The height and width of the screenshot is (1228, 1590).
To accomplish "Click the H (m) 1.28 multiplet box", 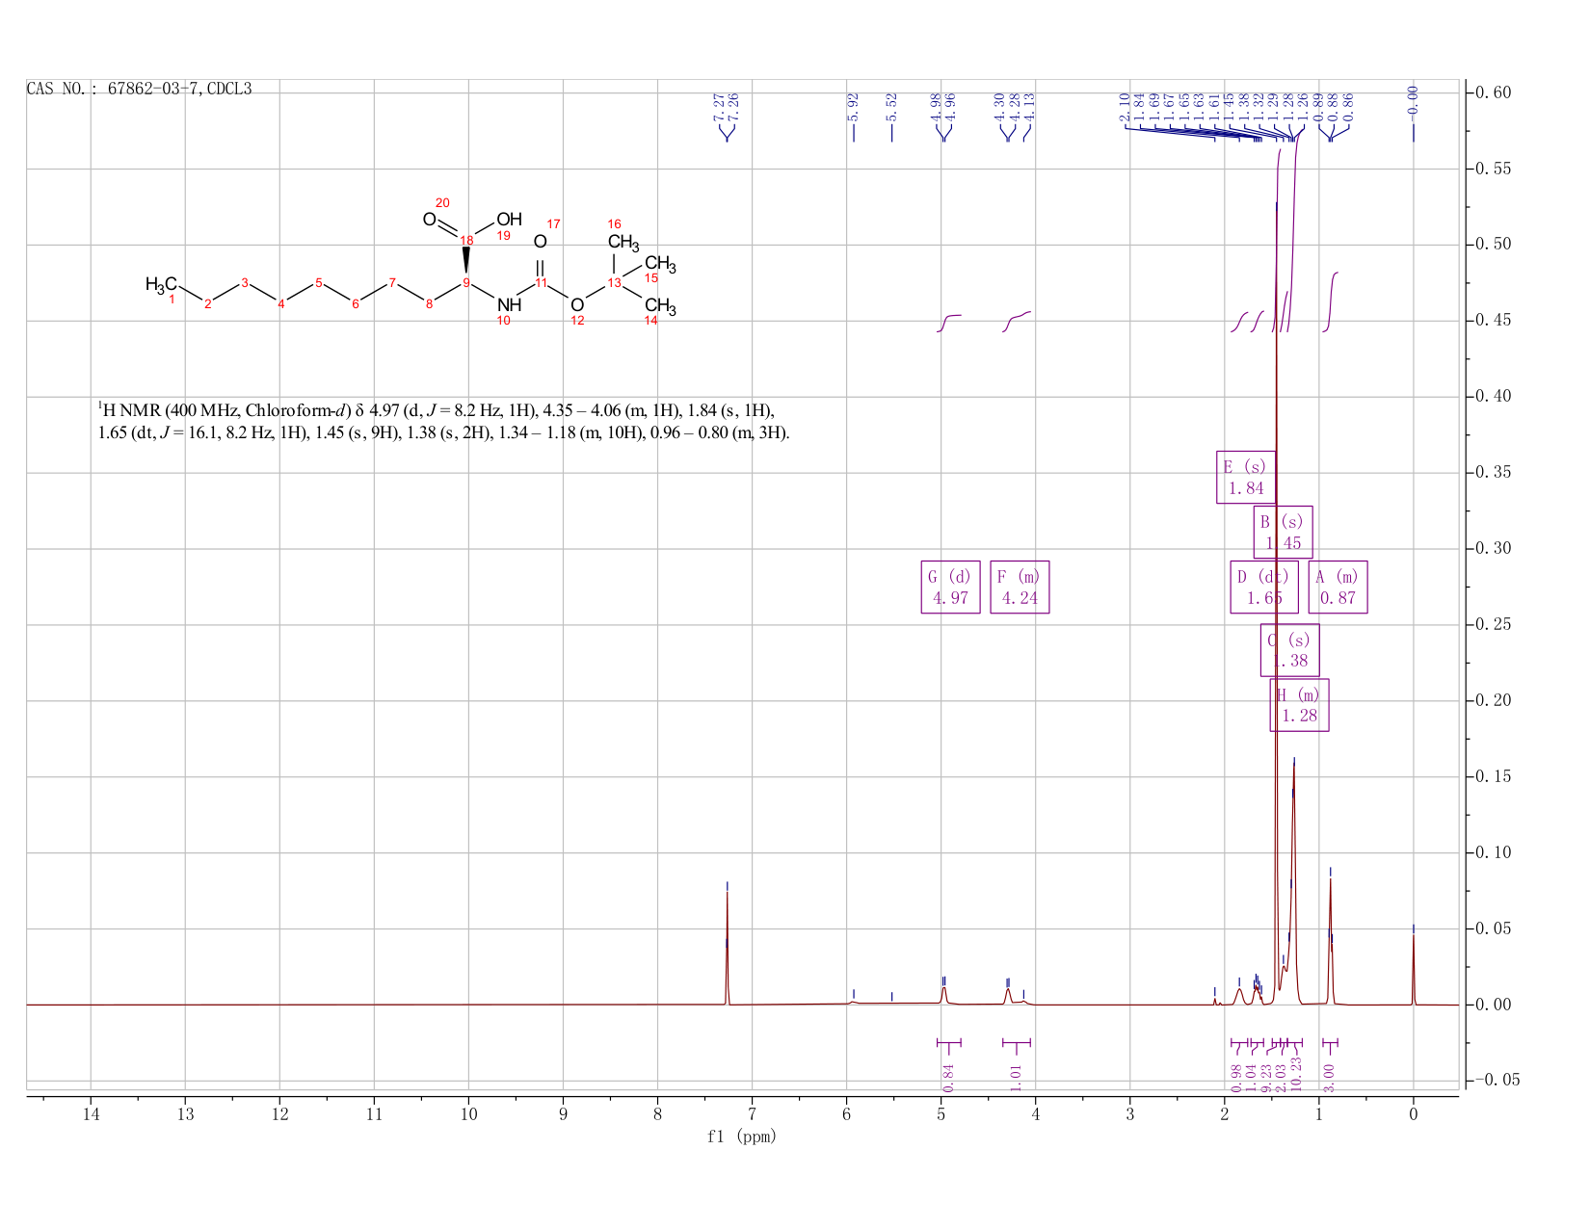I will (x=1299, y=705).
